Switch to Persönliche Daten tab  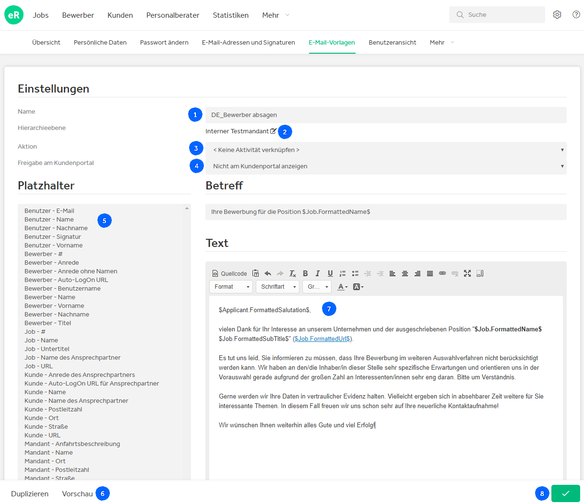(100, 42)
